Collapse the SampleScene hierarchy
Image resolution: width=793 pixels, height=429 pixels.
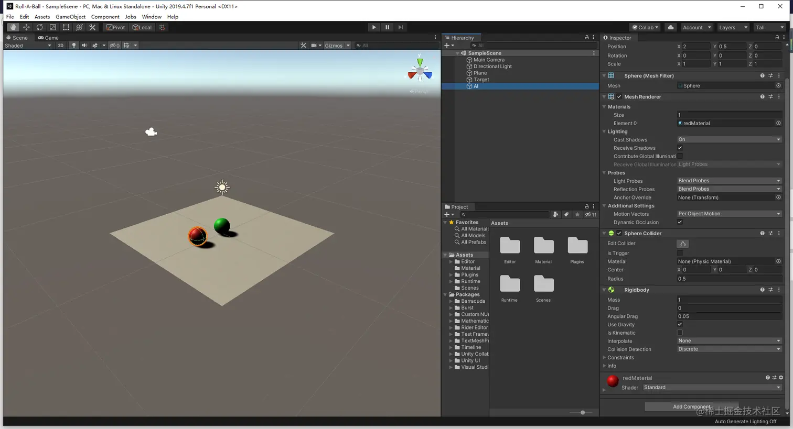[x=457, y=53]
